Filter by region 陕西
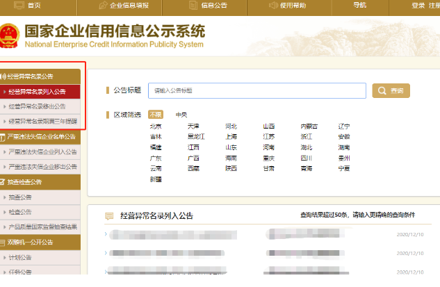 click(231, 168)
